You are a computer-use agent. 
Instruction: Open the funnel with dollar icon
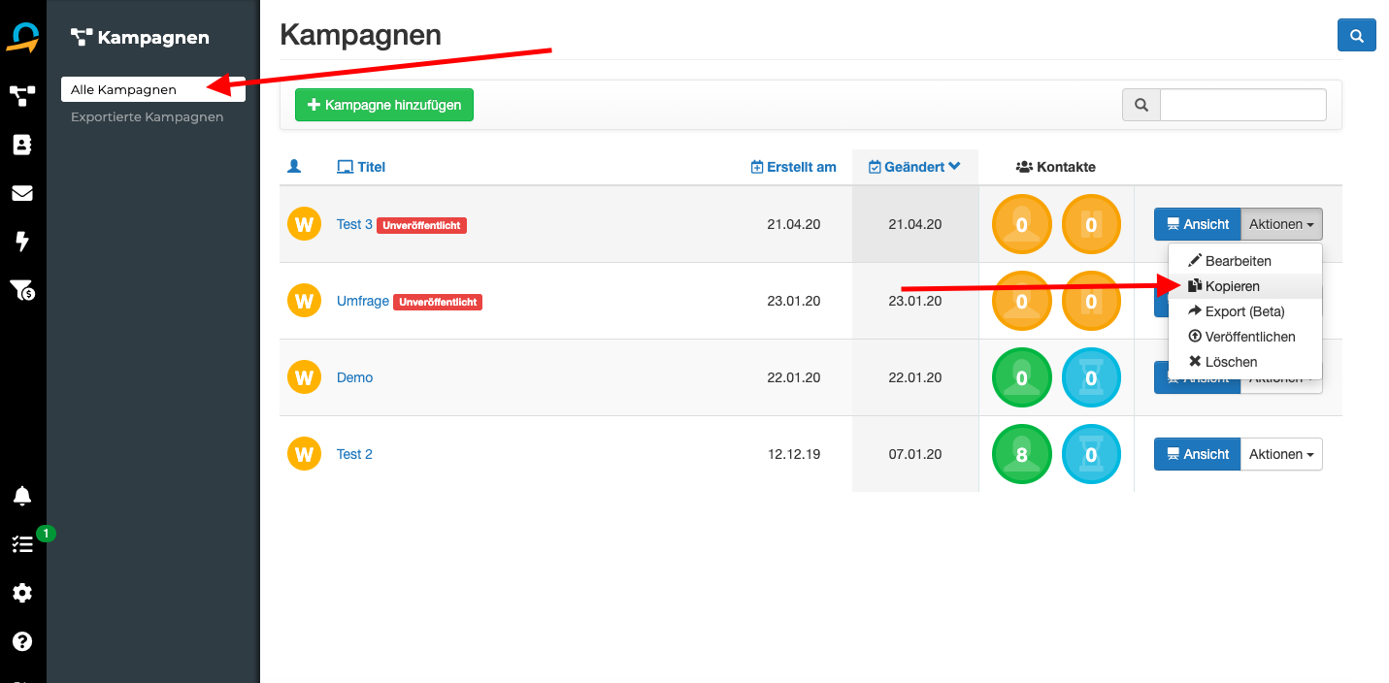tap(22, 289)
